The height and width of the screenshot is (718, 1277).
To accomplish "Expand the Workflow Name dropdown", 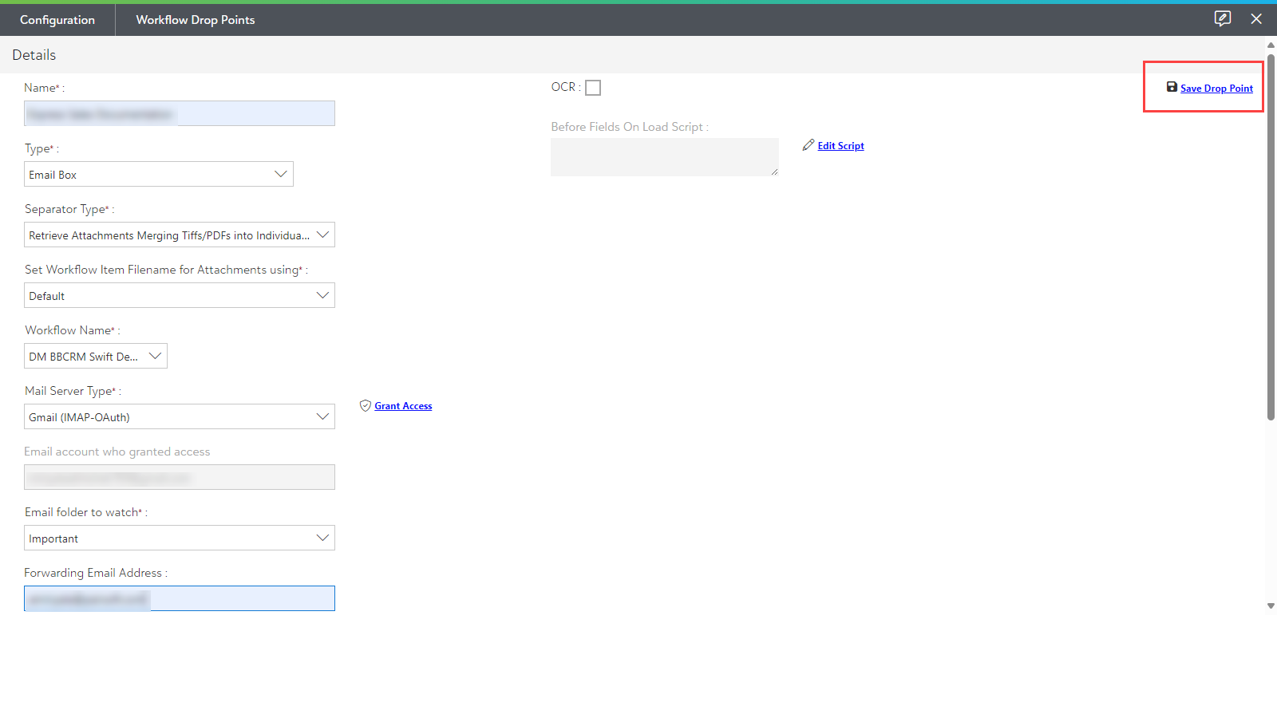I will (96, 356).
